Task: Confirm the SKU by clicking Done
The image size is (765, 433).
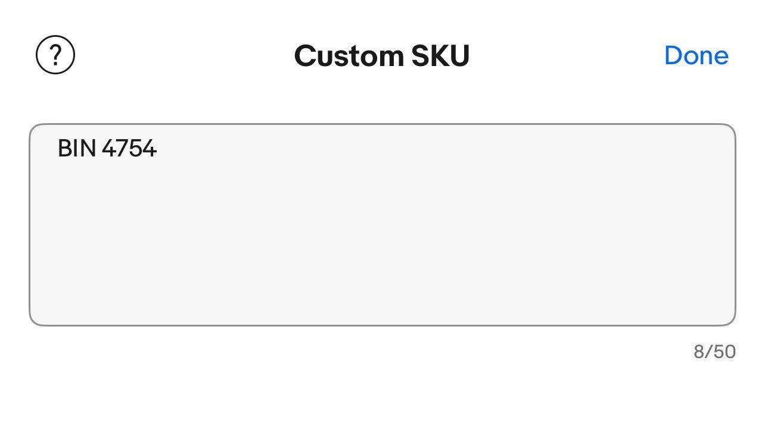Action: (696, 55)
